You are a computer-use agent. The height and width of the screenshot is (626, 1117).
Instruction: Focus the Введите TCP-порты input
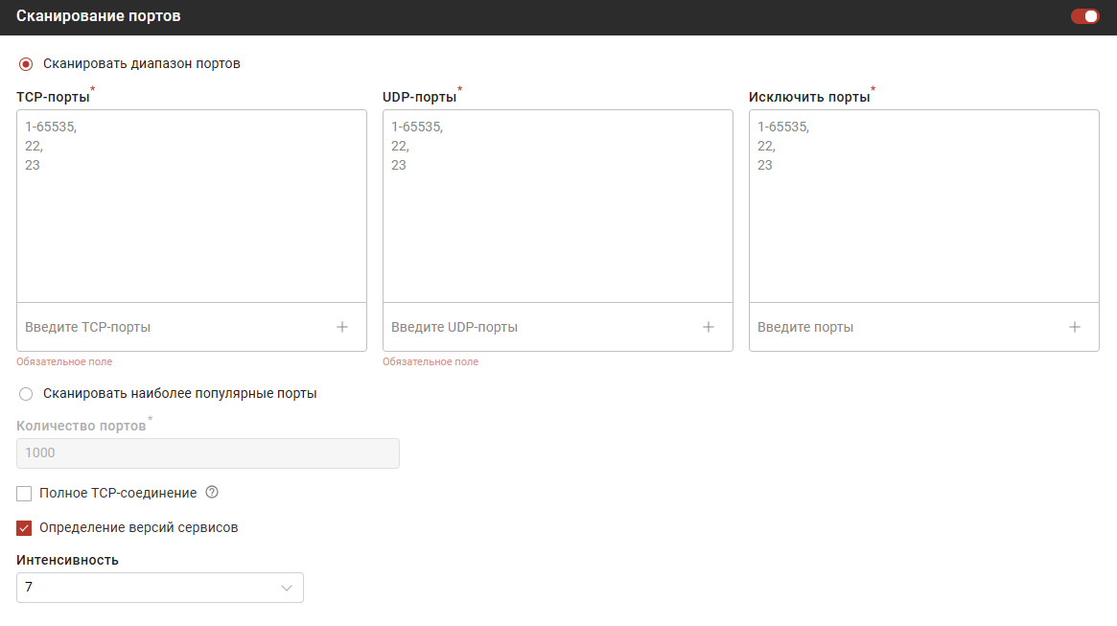tap(173, 327)
